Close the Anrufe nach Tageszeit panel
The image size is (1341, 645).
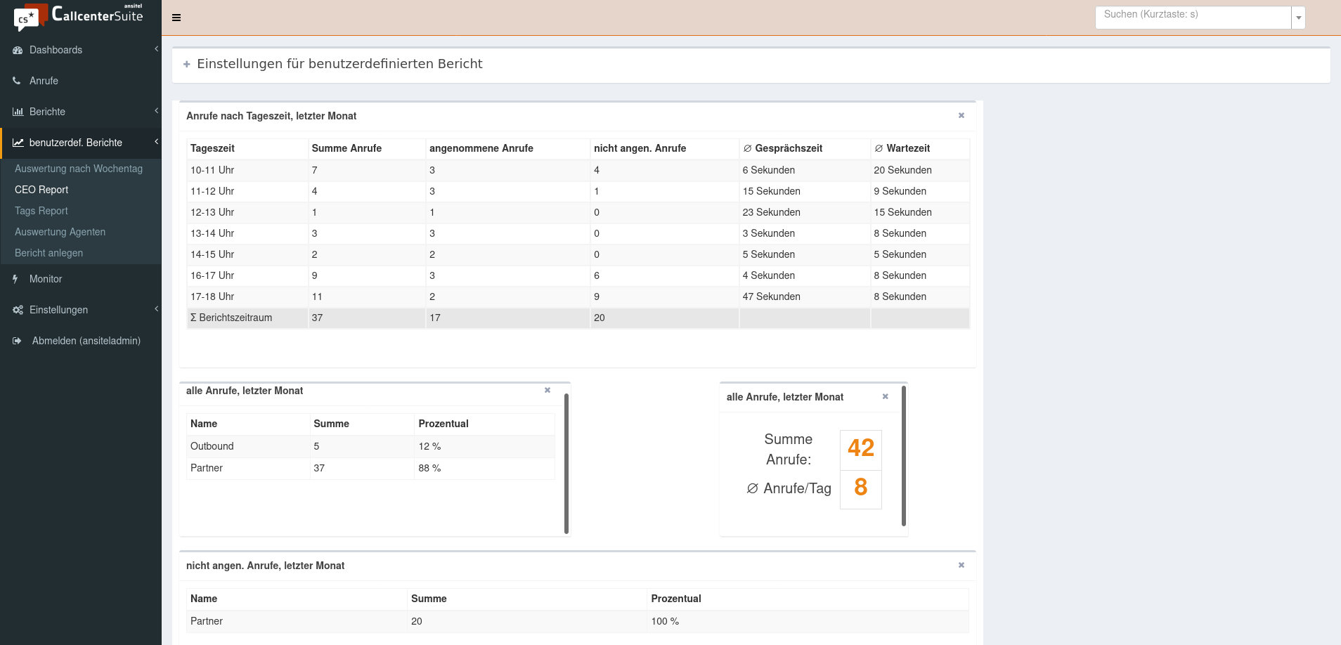click(x=961, y=116)
